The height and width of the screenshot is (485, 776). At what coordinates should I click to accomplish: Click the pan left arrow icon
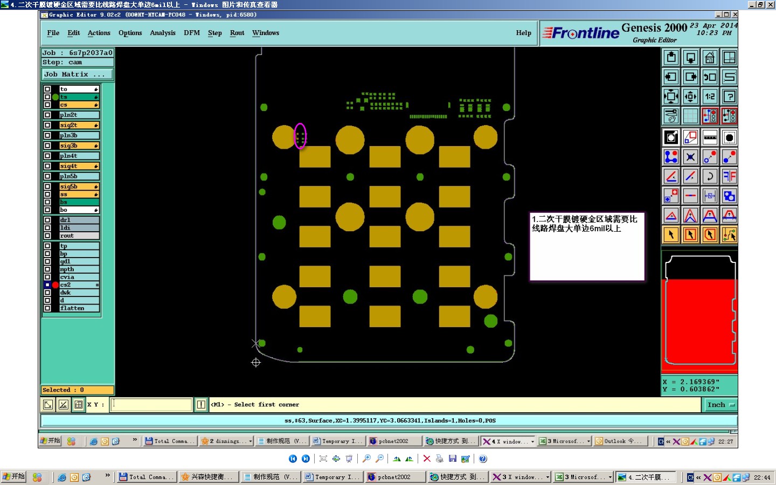click(x=671, y=77)
